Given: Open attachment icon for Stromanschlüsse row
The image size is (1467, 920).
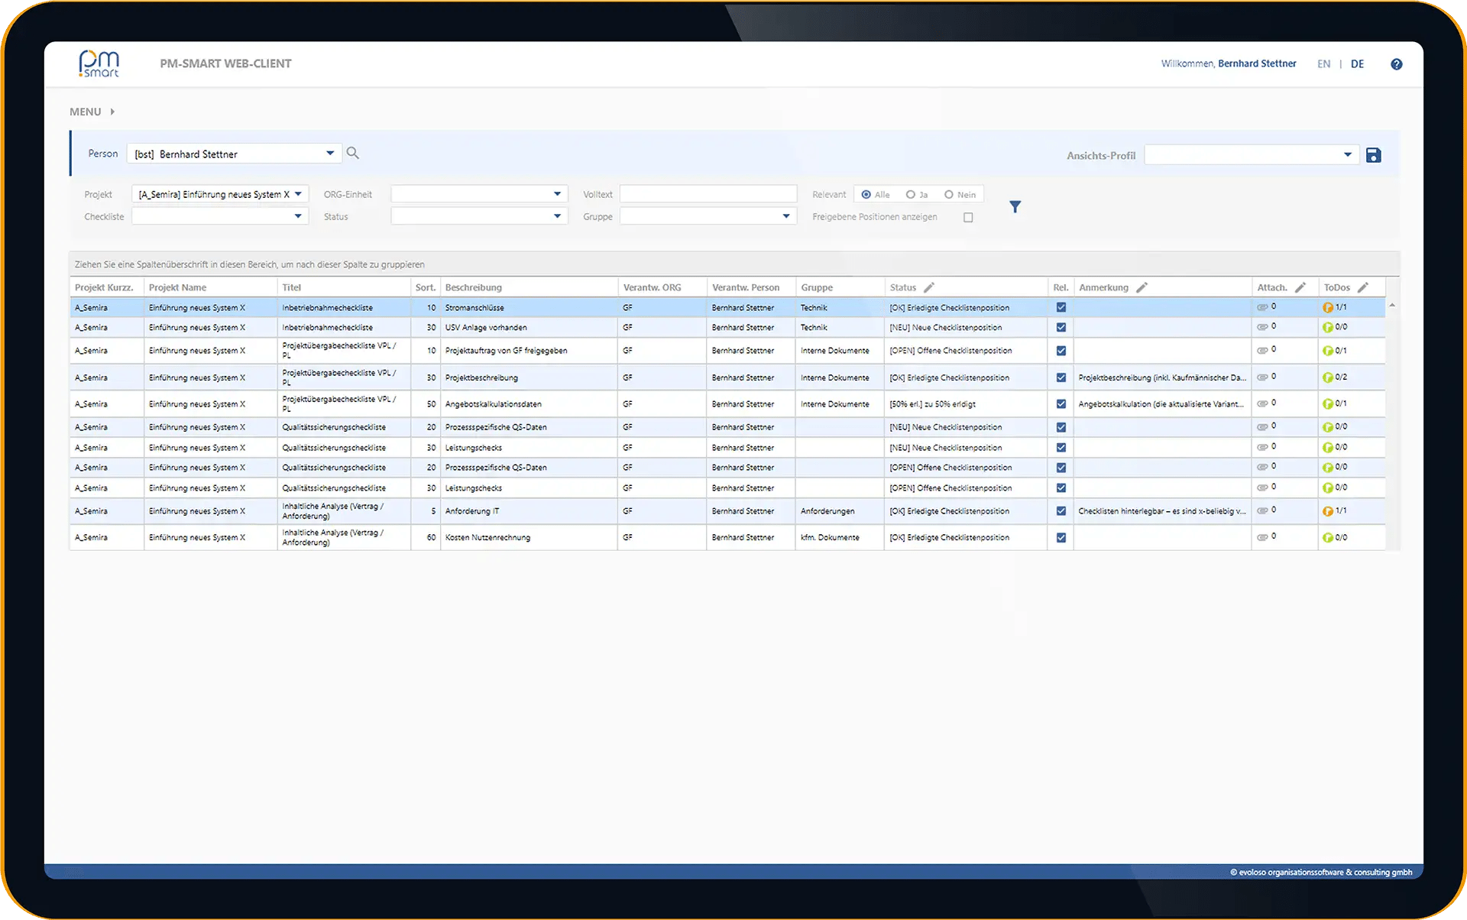Looking at the screenshot, I should coord(1262,307).
